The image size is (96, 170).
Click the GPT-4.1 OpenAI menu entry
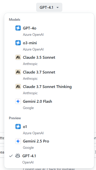pyautogui.click(x=49, y=159)
